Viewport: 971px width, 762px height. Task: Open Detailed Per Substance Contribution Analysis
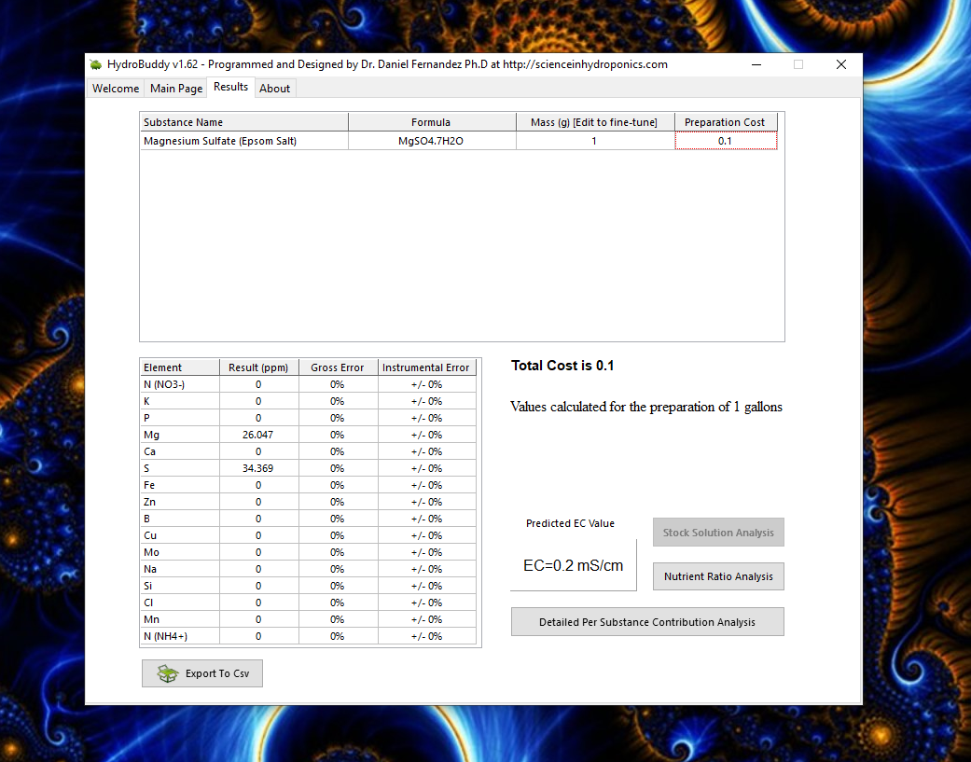pyautogui.click(x=647, y=622)
